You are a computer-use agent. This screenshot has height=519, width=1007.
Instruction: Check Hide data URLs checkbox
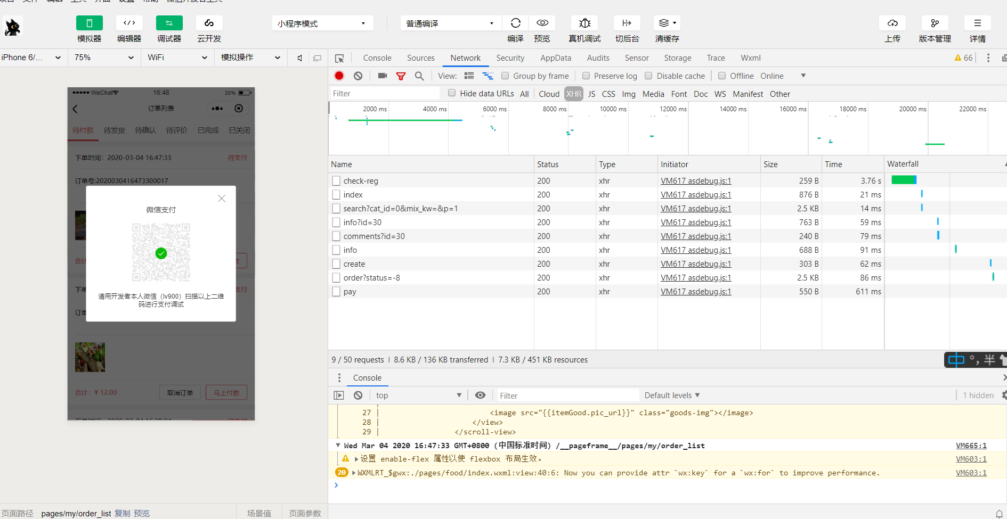click(x=452, y=93)
